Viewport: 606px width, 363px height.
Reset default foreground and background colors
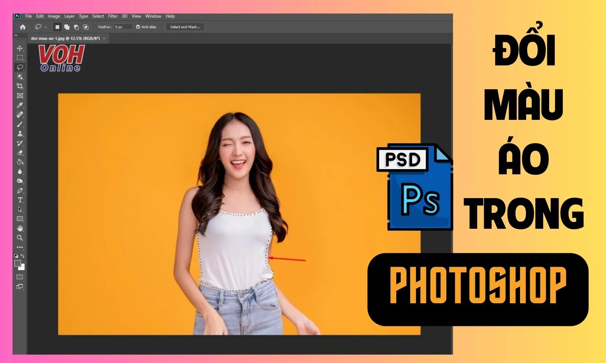click(x=16, y=256)
